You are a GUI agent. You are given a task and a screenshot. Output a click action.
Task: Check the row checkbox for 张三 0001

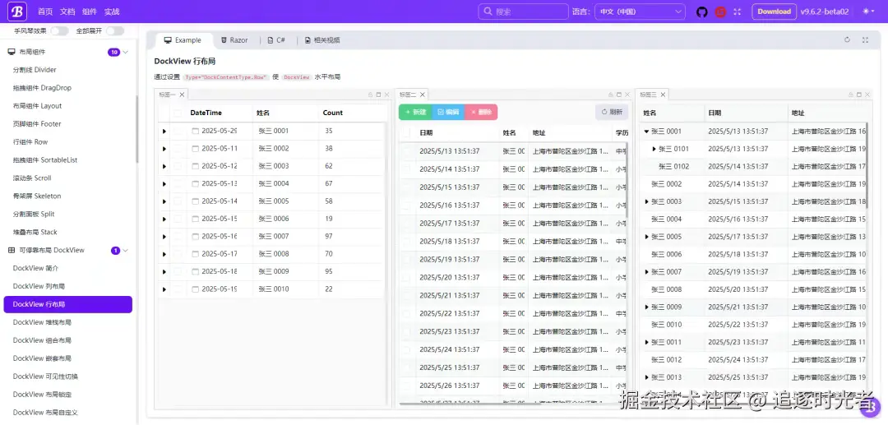(178, 131)
